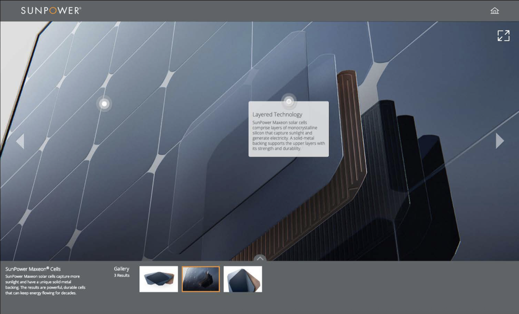Select first gallery thumbnail of solar cell
This screenshot has width=519, height=314.
pyautogui.click(x=158, y=279)
